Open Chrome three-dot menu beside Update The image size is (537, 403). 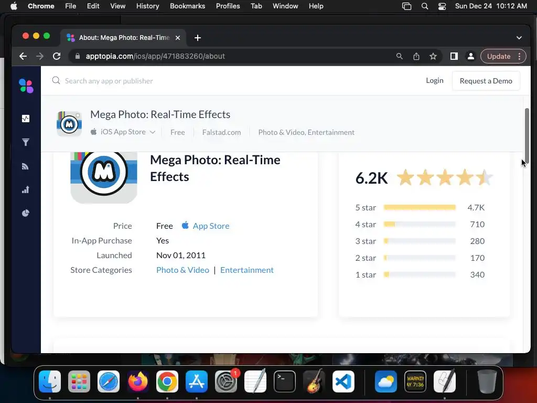[x=520, y=56]
